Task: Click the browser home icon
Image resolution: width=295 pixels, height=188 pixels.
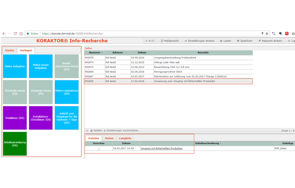Action: click(x=21, y=34)
